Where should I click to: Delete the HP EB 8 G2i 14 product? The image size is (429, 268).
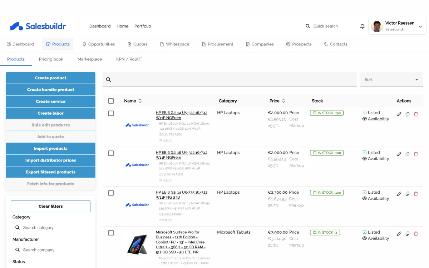(x=416, y=194)
